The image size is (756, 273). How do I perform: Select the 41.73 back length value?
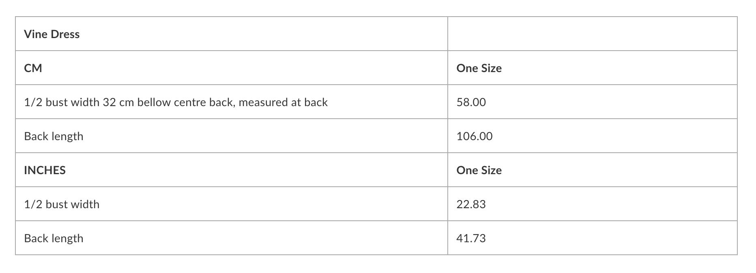pos(471,238)
